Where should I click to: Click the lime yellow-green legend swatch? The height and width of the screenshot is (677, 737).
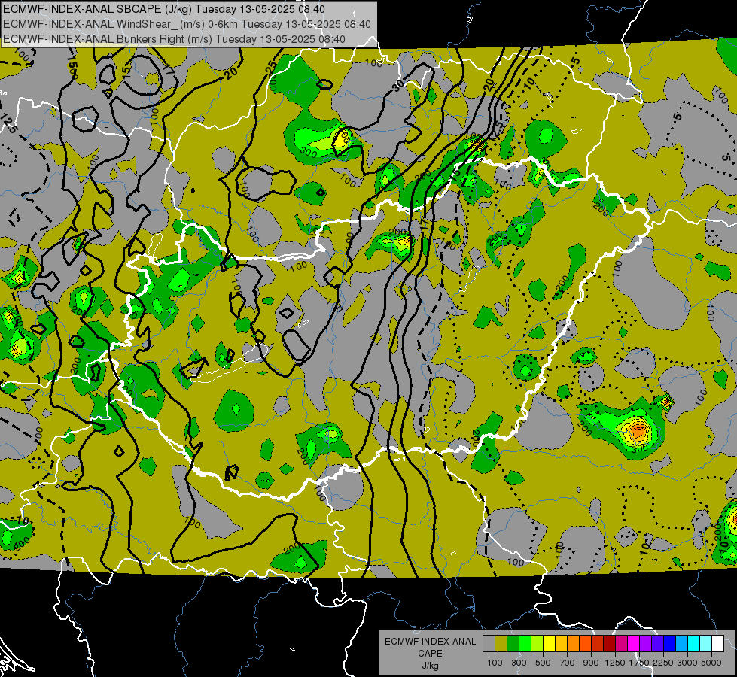click(538, 643)
